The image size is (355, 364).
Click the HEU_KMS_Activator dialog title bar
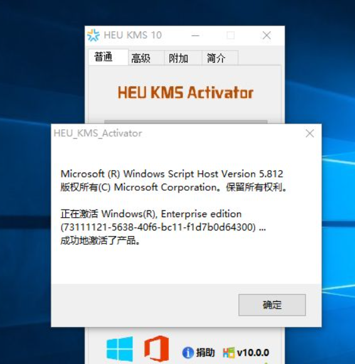click(176, 134)
